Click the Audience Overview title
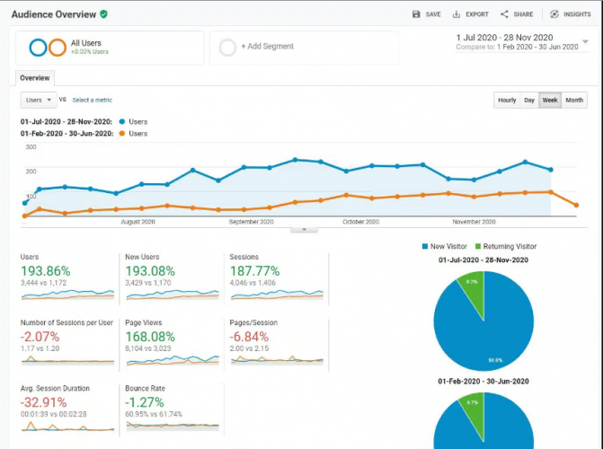This screenshot has width=603, height=449. tap(53, 14)
